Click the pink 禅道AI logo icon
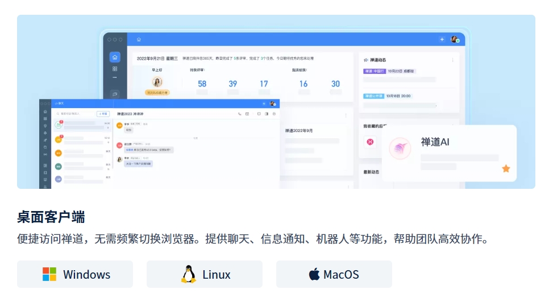 400,148
